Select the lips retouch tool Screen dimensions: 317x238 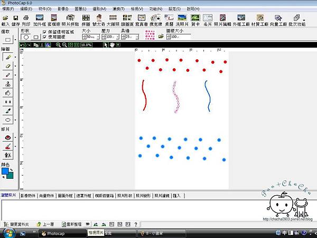(x=8, y=138)
